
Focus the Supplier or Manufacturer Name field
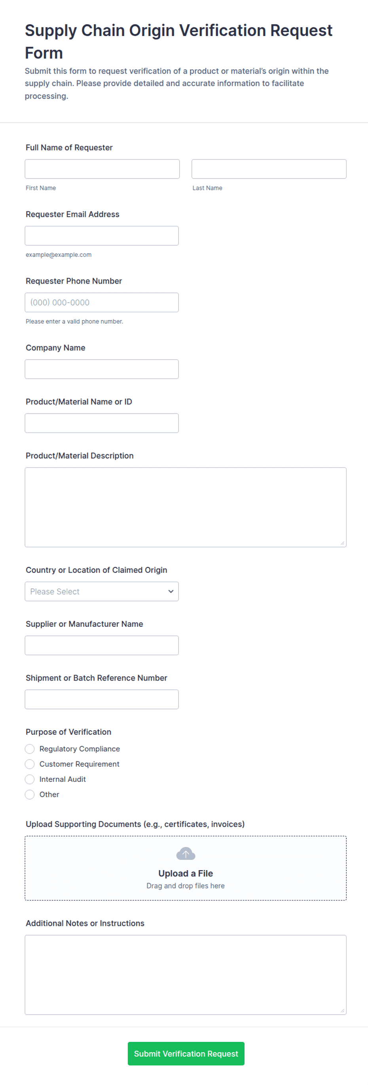[x=101, y=645]
